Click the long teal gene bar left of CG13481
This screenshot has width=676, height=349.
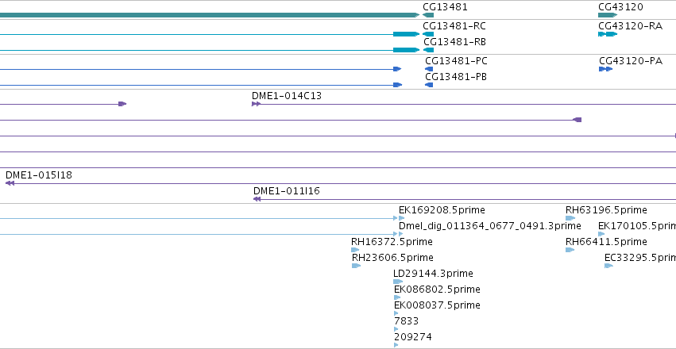point(210,15)
